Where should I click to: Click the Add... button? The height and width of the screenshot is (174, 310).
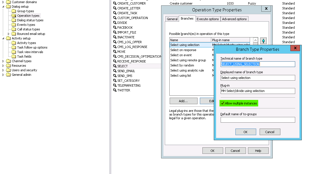(183, 101)
